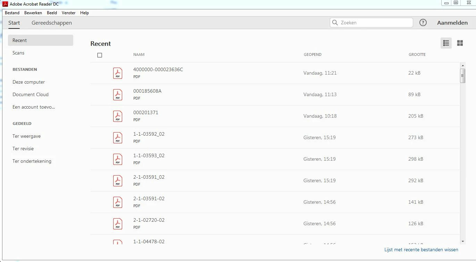Click the scroll up arrow of file list
476x262 pixels.
[x=463, y=65]
